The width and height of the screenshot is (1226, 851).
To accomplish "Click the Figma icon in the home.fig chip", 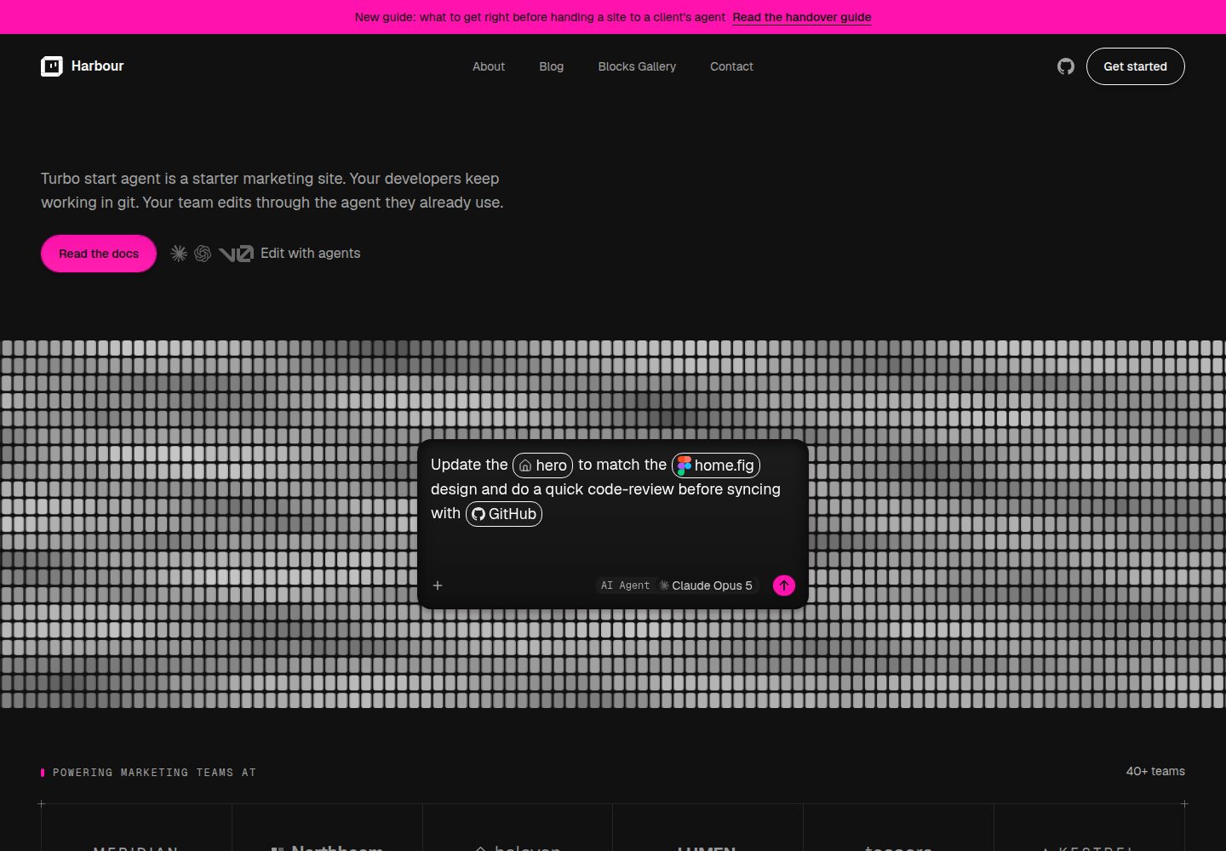I will pos(684,465).
